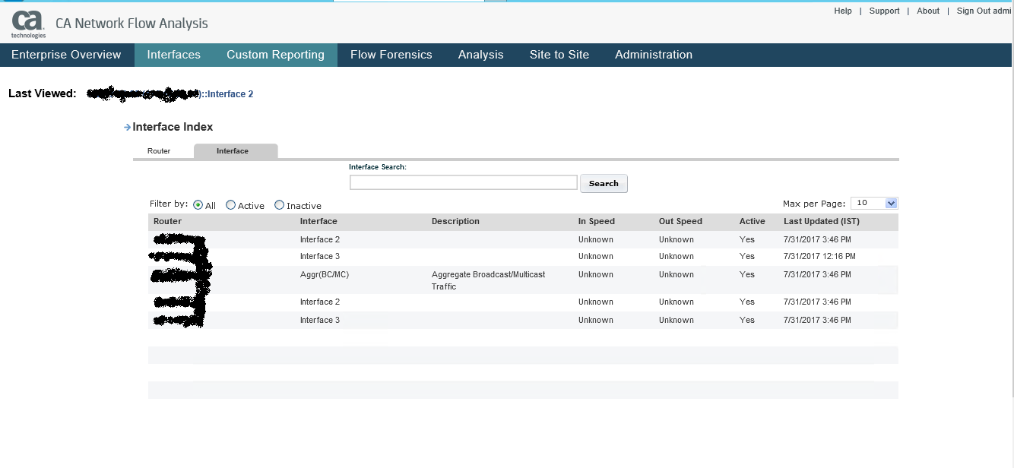This screenshot has height=468, width=1014.
Task: Click the arrow icon beside Interface Index
Action: pos(127,128)
